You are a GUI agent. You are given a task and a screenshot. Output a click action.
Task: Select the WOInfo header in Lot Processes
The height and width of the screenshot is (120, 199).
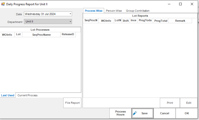[7, 35]
